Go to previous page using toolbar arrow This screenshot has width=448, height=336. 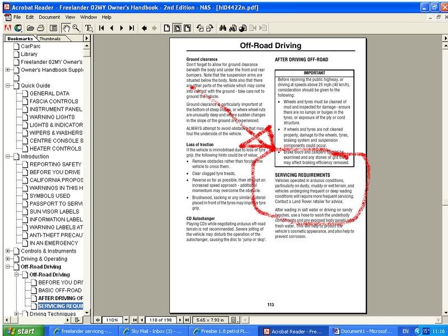pos(111,28)
